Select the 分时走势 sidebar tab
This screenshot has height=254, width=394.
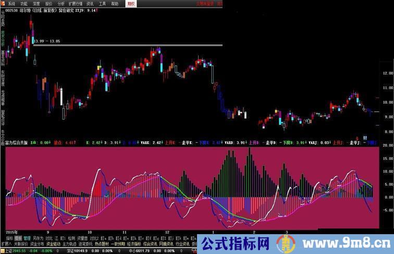[3, 21]
